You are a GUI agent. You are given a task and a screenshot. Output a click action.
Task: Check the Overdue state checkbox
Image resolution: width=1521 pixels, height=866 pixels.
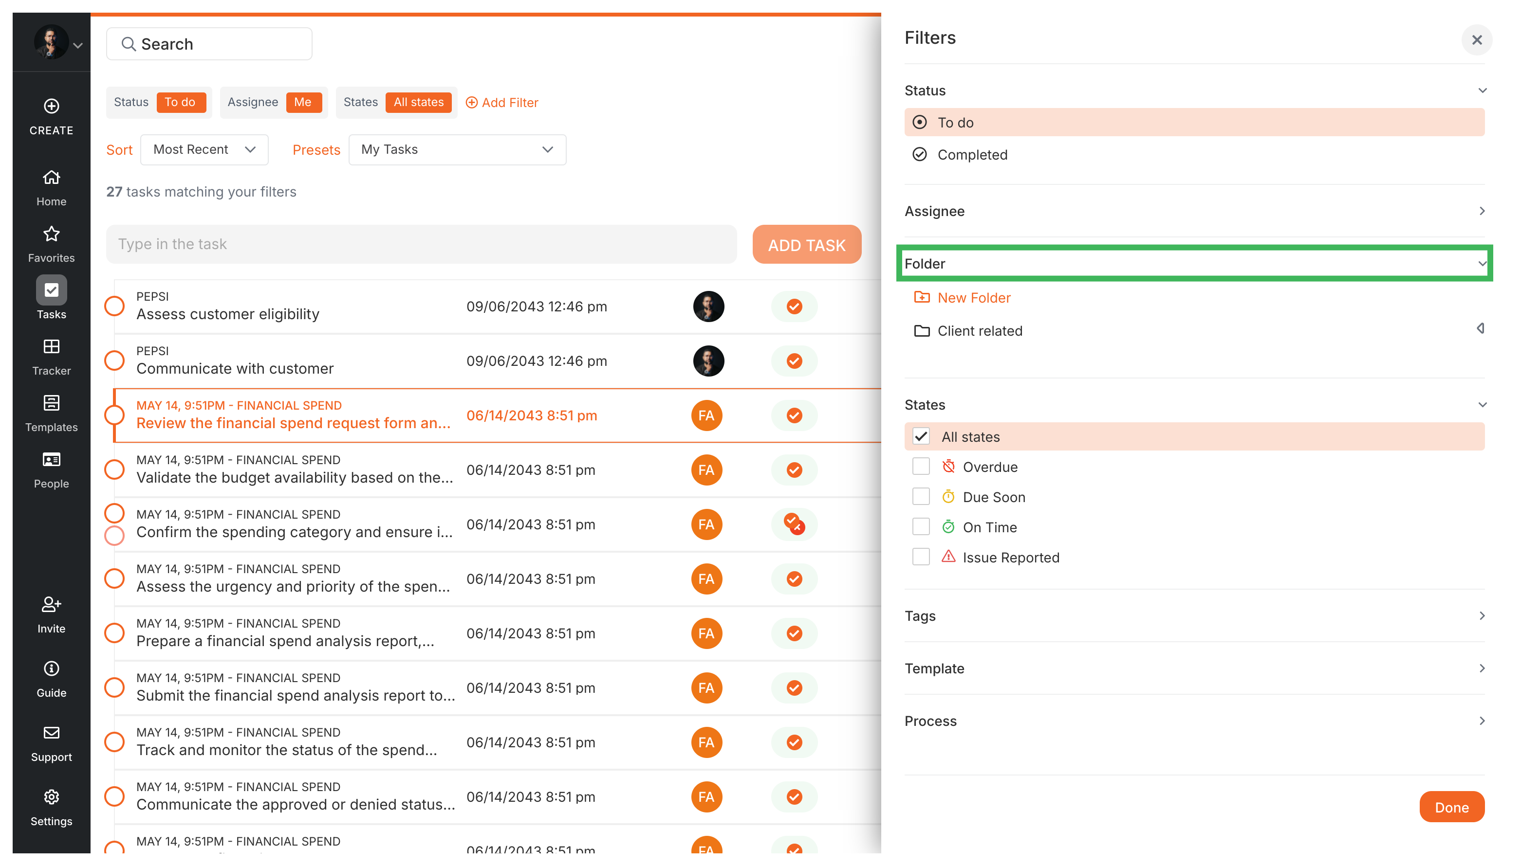click(921, 466)
